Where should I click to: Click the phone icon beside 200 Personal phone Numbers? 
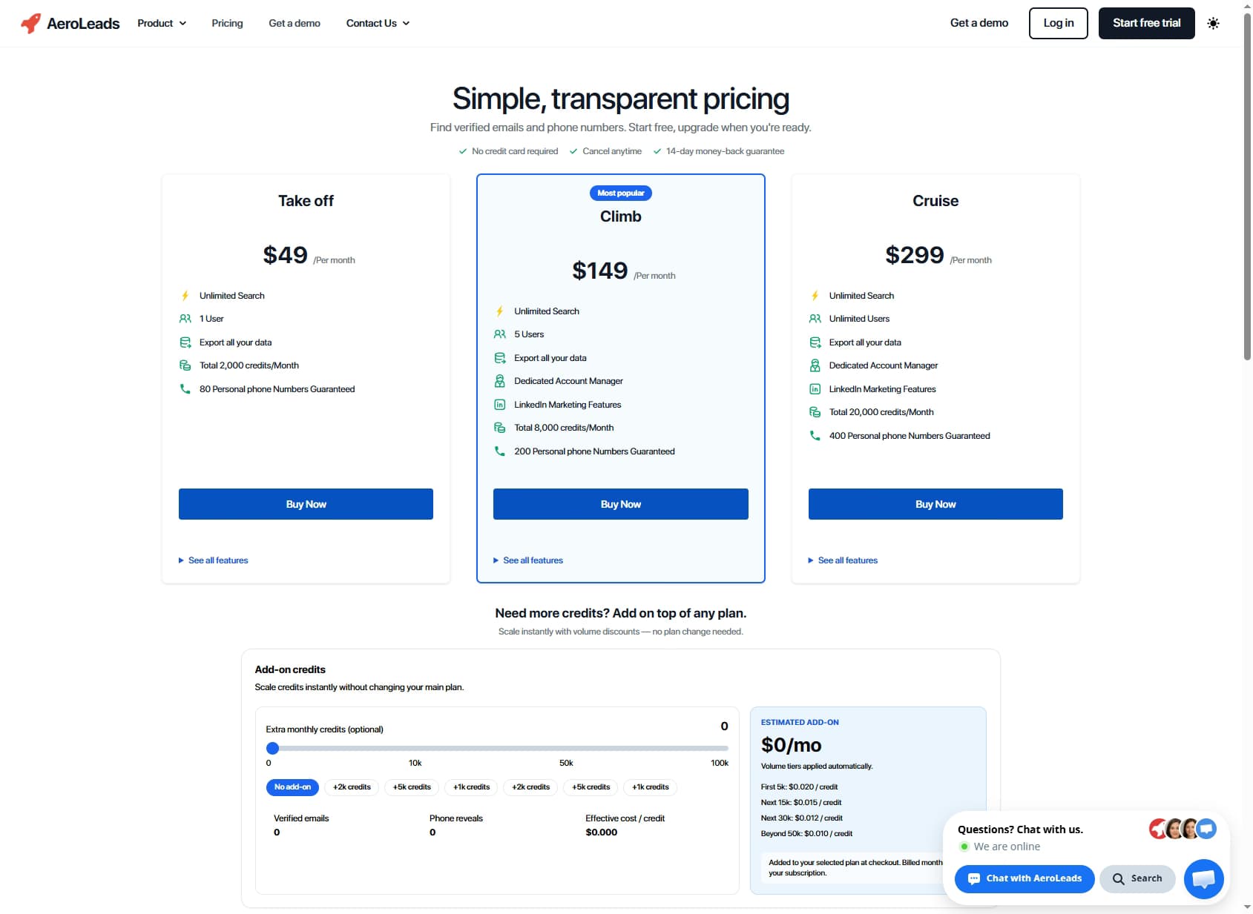point(500,451)
